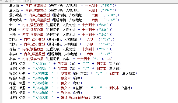178x103 pixels.
Task: Click the hex offset string "2dc"
Action: [x=104, y=30]
